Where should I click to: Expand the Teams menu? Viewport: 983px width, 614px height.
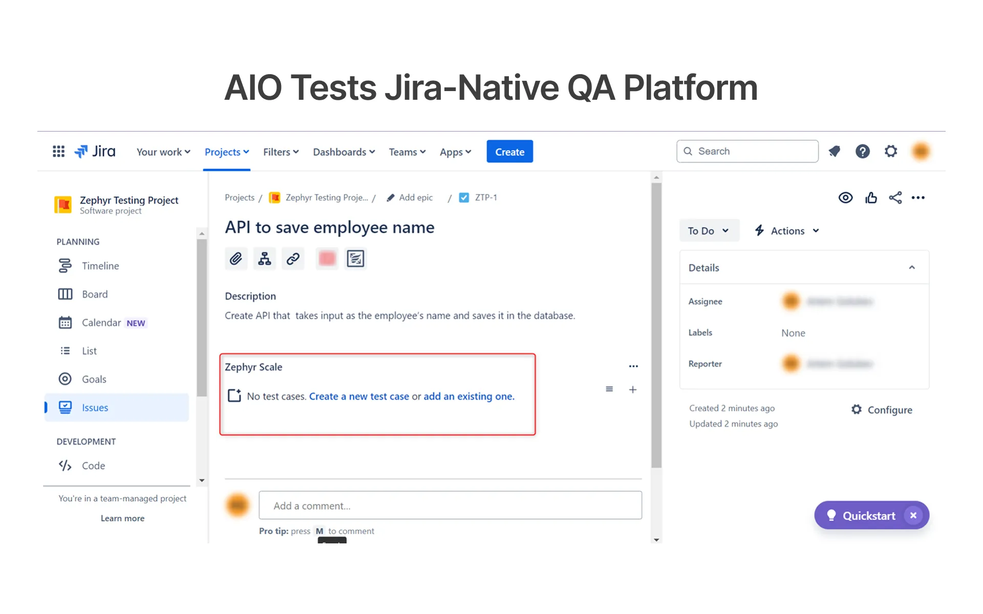(x=408, y=152)
